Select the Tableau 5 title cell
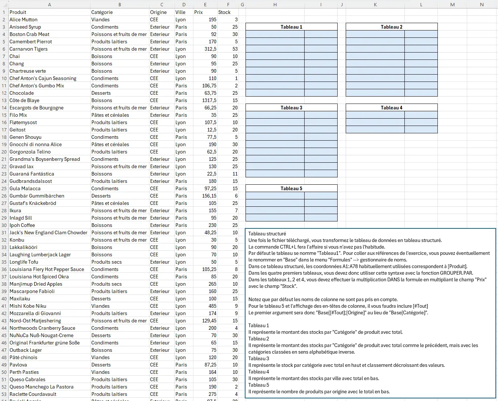 tap(291, 188)
